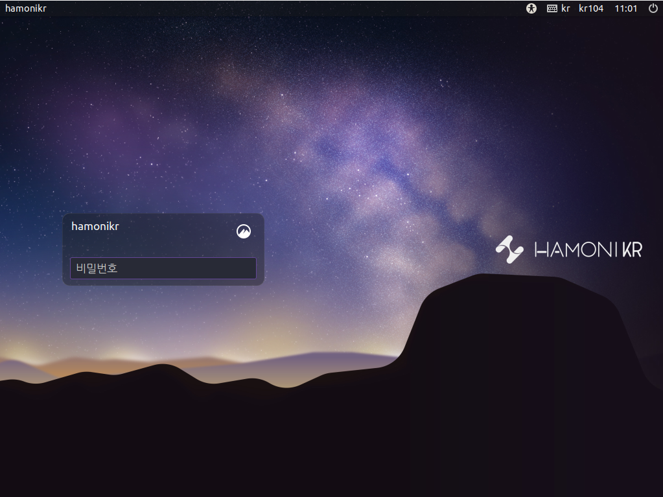Select the Cinnamon session badge icon
Viewport: 663px width, 497px height.
pyautogui.click(x=244, y=231)
